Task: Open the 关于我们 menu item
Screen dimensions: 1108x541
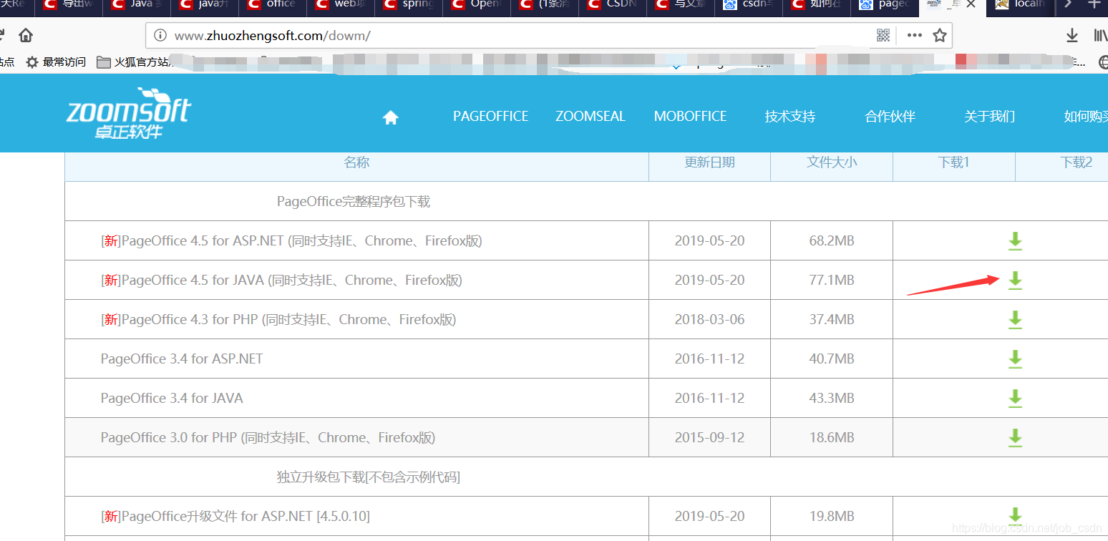Action: 990,117
